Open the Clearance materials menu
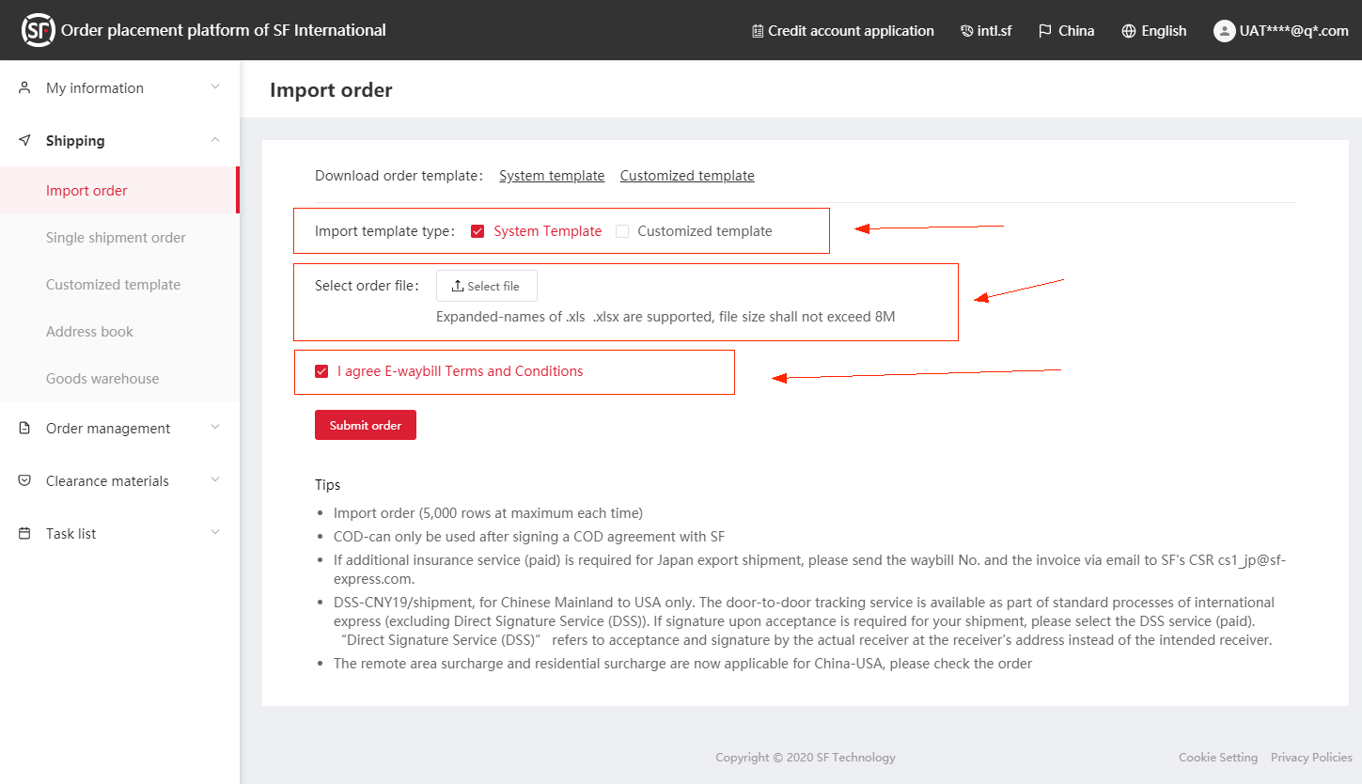 [119, 480]
